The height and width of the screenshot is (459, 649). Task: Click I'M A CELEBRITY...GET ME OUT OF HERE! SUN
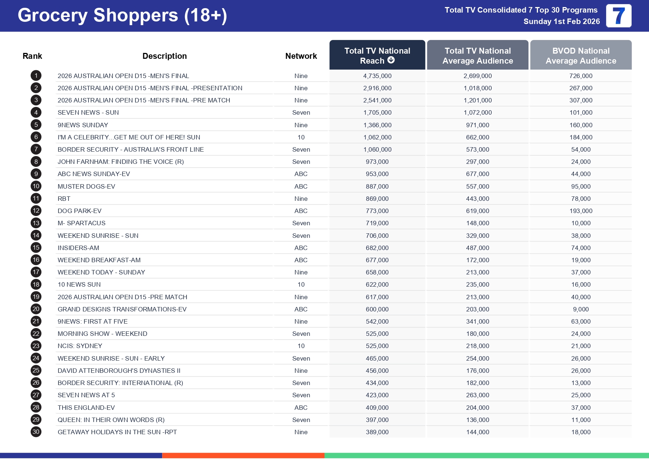[x=129, y=137]
